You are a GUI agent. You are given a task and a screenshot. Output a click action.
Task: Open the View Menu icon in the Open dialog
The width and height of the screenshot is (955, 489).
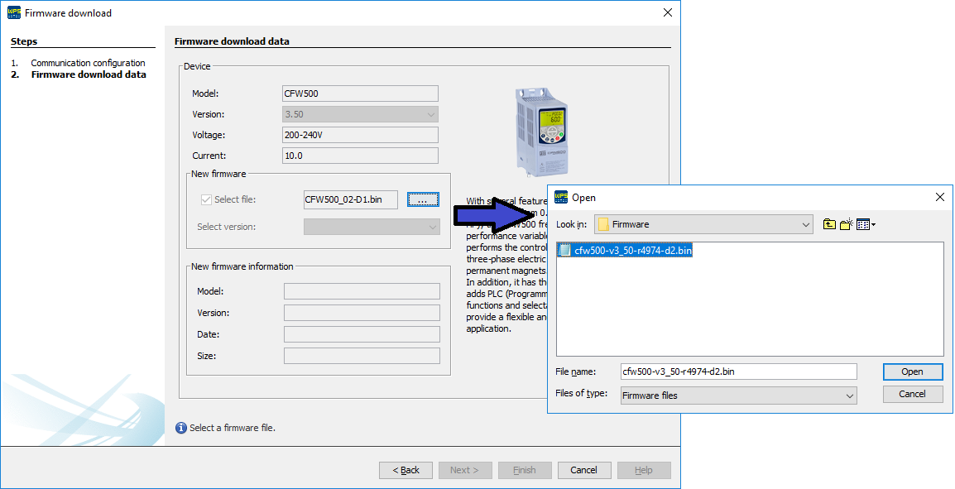point(862,223)
